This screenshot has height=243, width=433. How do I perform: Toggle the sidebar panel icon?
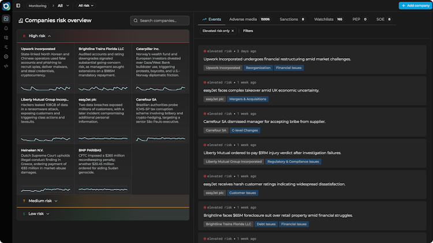(18, 6)
